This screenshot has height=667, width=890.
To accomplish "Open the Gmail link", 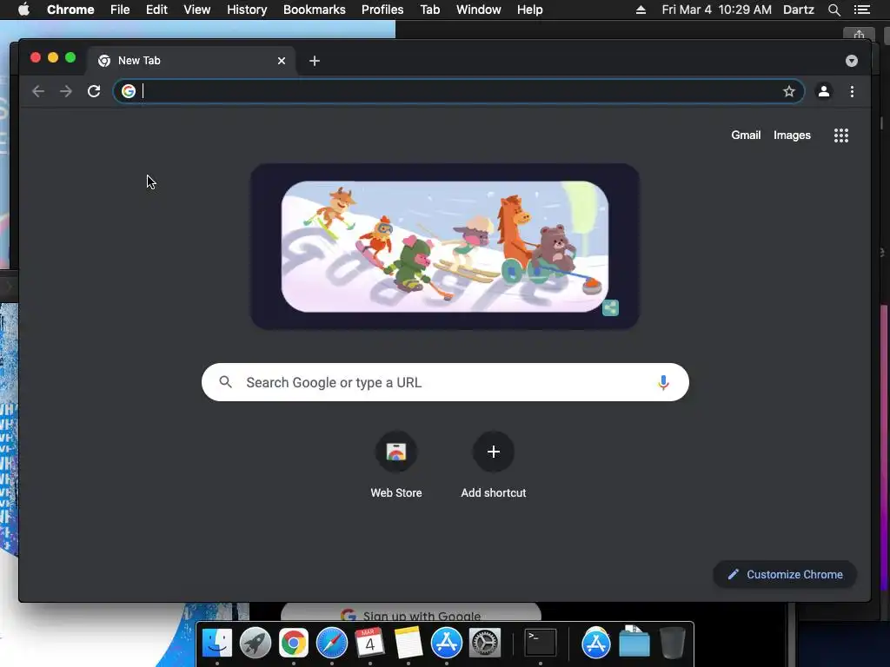I will pyautogui.click(x=745, y=135).
